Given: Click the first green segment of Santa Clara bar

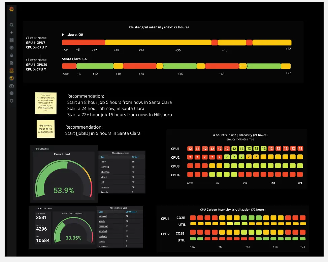Looking at the screenshot, I should click(x=95, y=66).
